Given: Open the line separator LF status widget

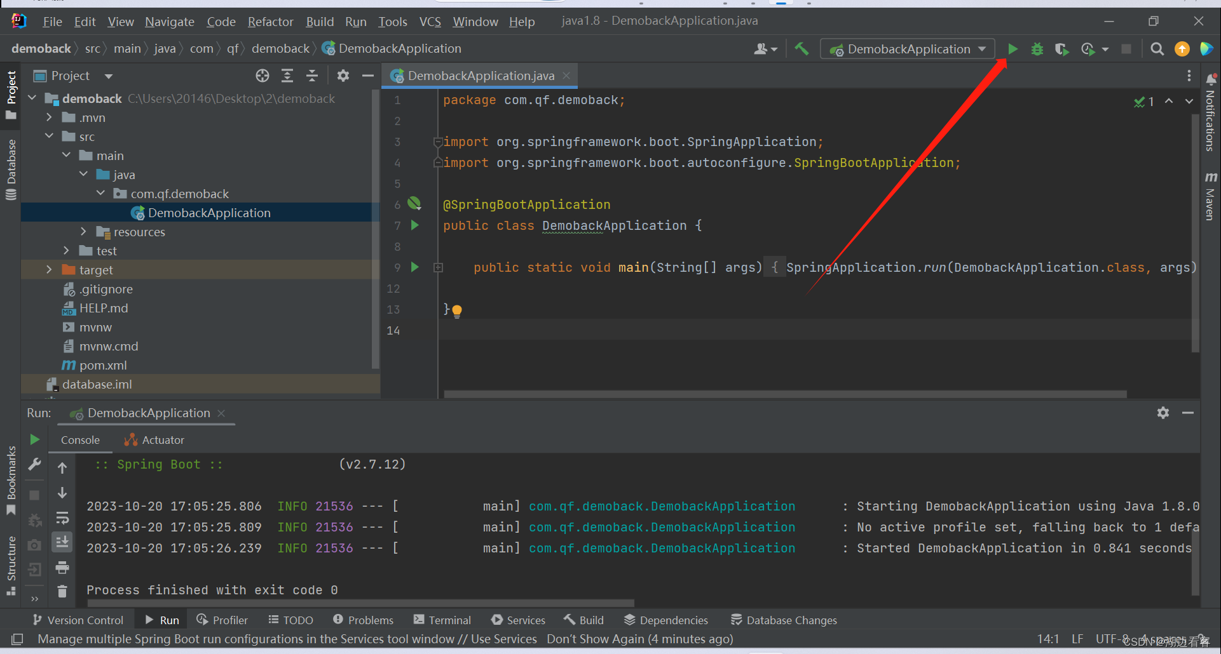Looking at the screenshot, I should tap(1077, 639).
